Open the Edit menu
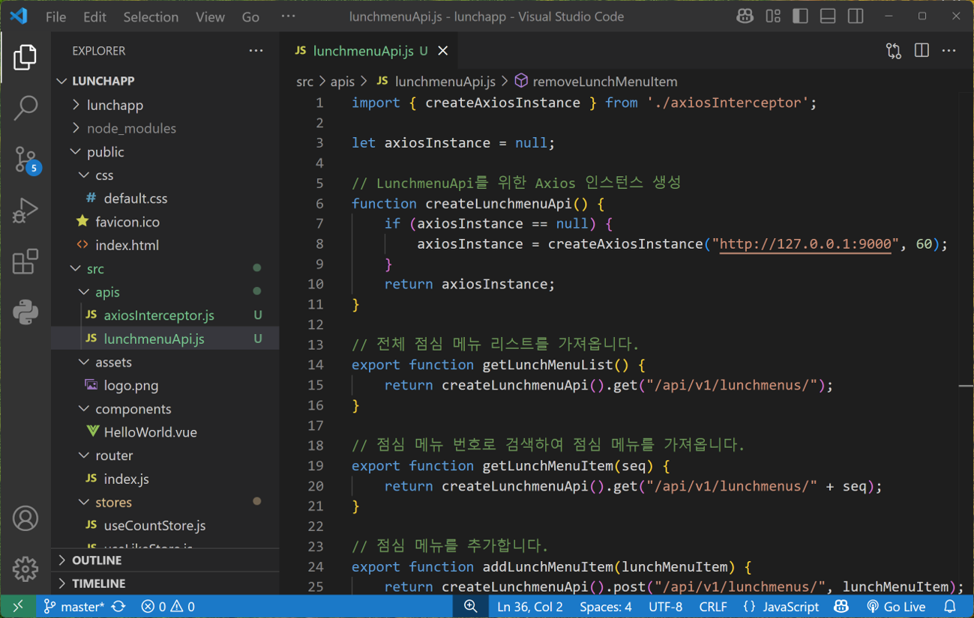This screenshot has height=618, width=974. pos(94,16)
